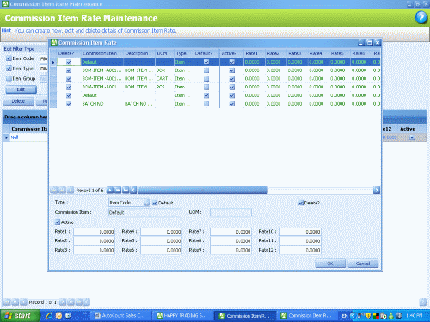Click bottom-right corner icon of Maintenance window
Image resolution: width=430 pixels, height=322 pixels.
click(423, 302)
